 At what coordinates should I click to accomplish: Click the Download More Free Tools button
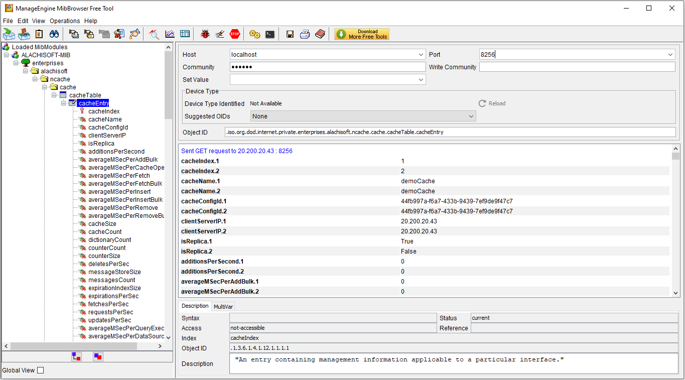362,34
